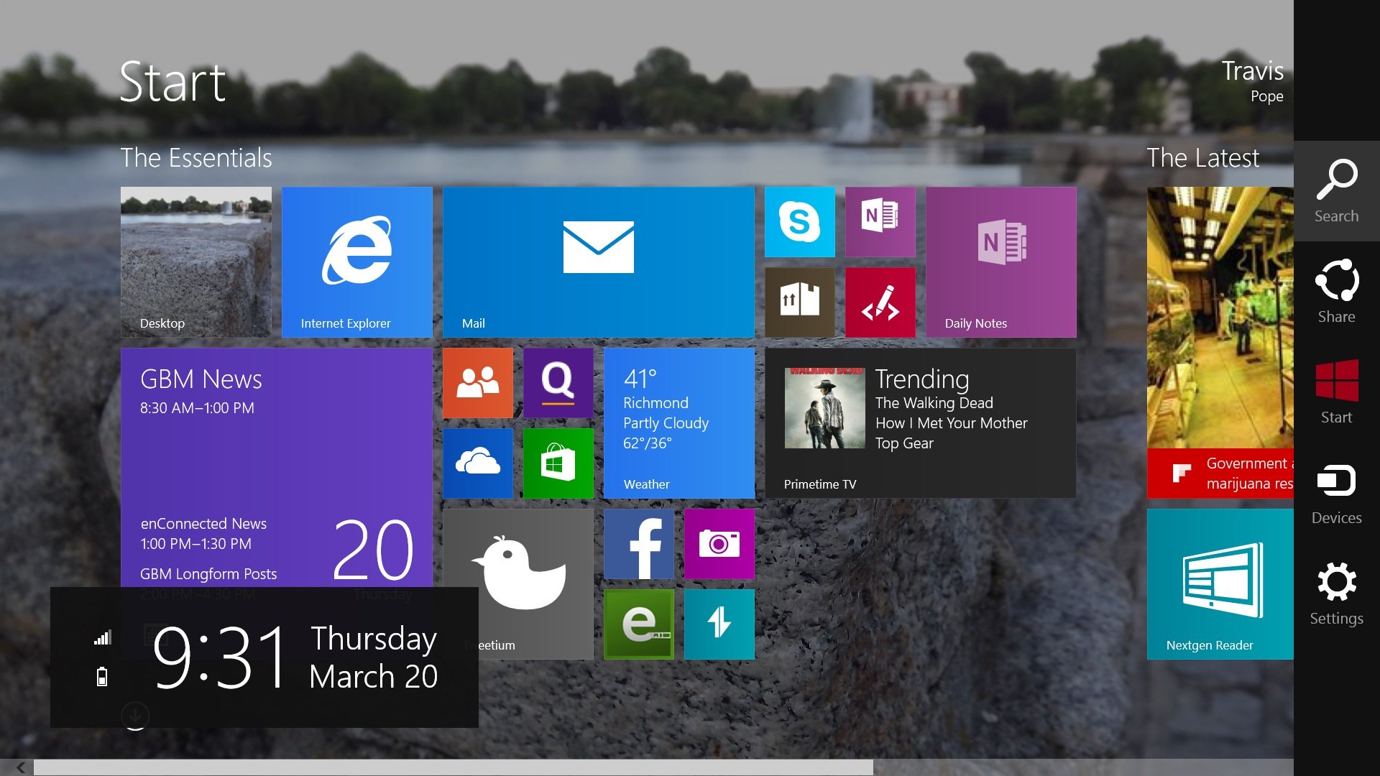Image resolution: width=1380 pixels, height=776 pixels.
Task: Open the purple Q app tile
Action: click(x=558, y=383)
